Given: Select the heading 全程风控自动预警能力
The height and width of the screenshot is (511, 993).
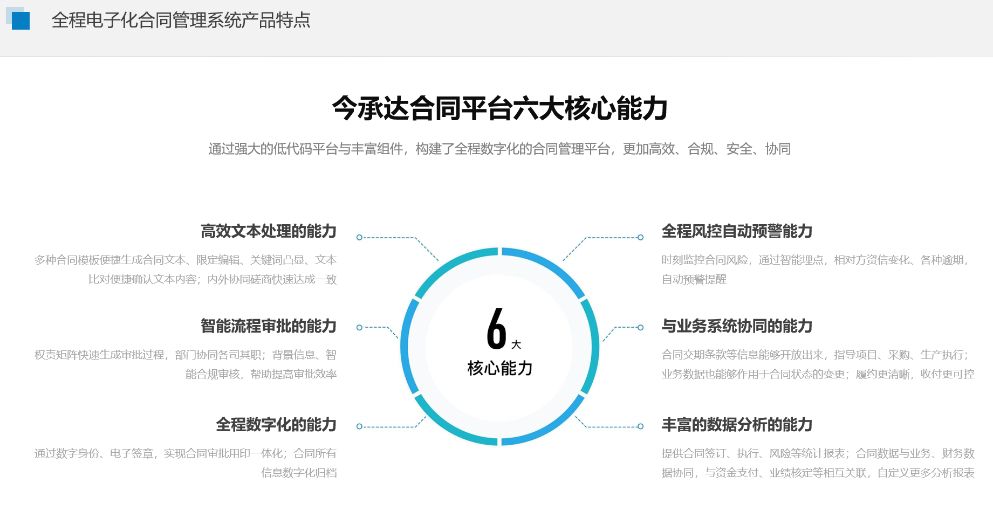Looking at the screenshot, I should (x=737, y=231).
